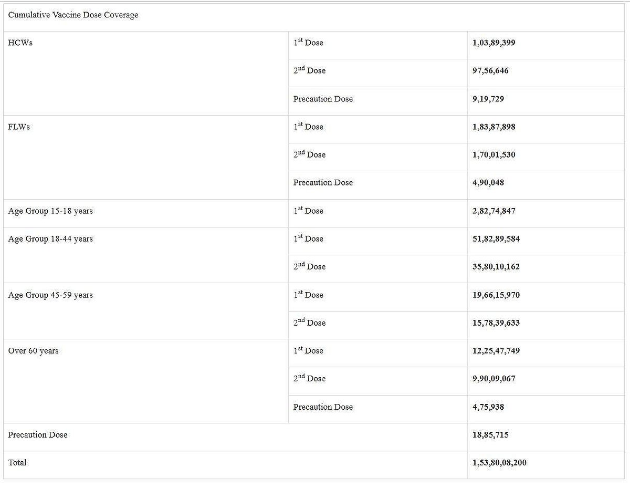Click the value 15,78,39,633
This screenshot has width=630, height=488.
(x=496, y=323)
